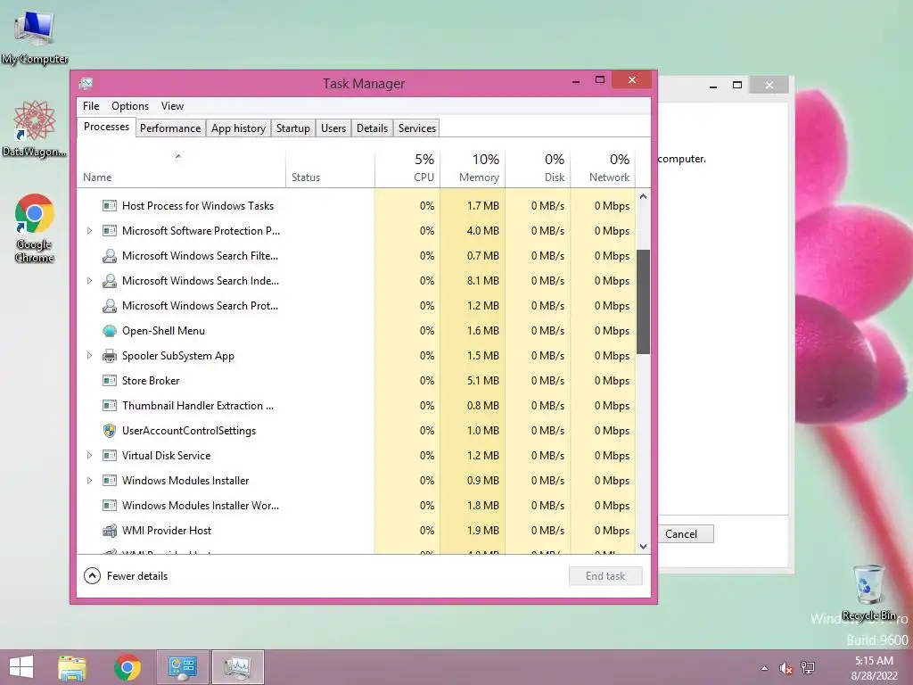This screenshot has height=685, width=913.
Task: Click the Spooler SubSystem App printer icon
Action: click(x=110, y=356)
